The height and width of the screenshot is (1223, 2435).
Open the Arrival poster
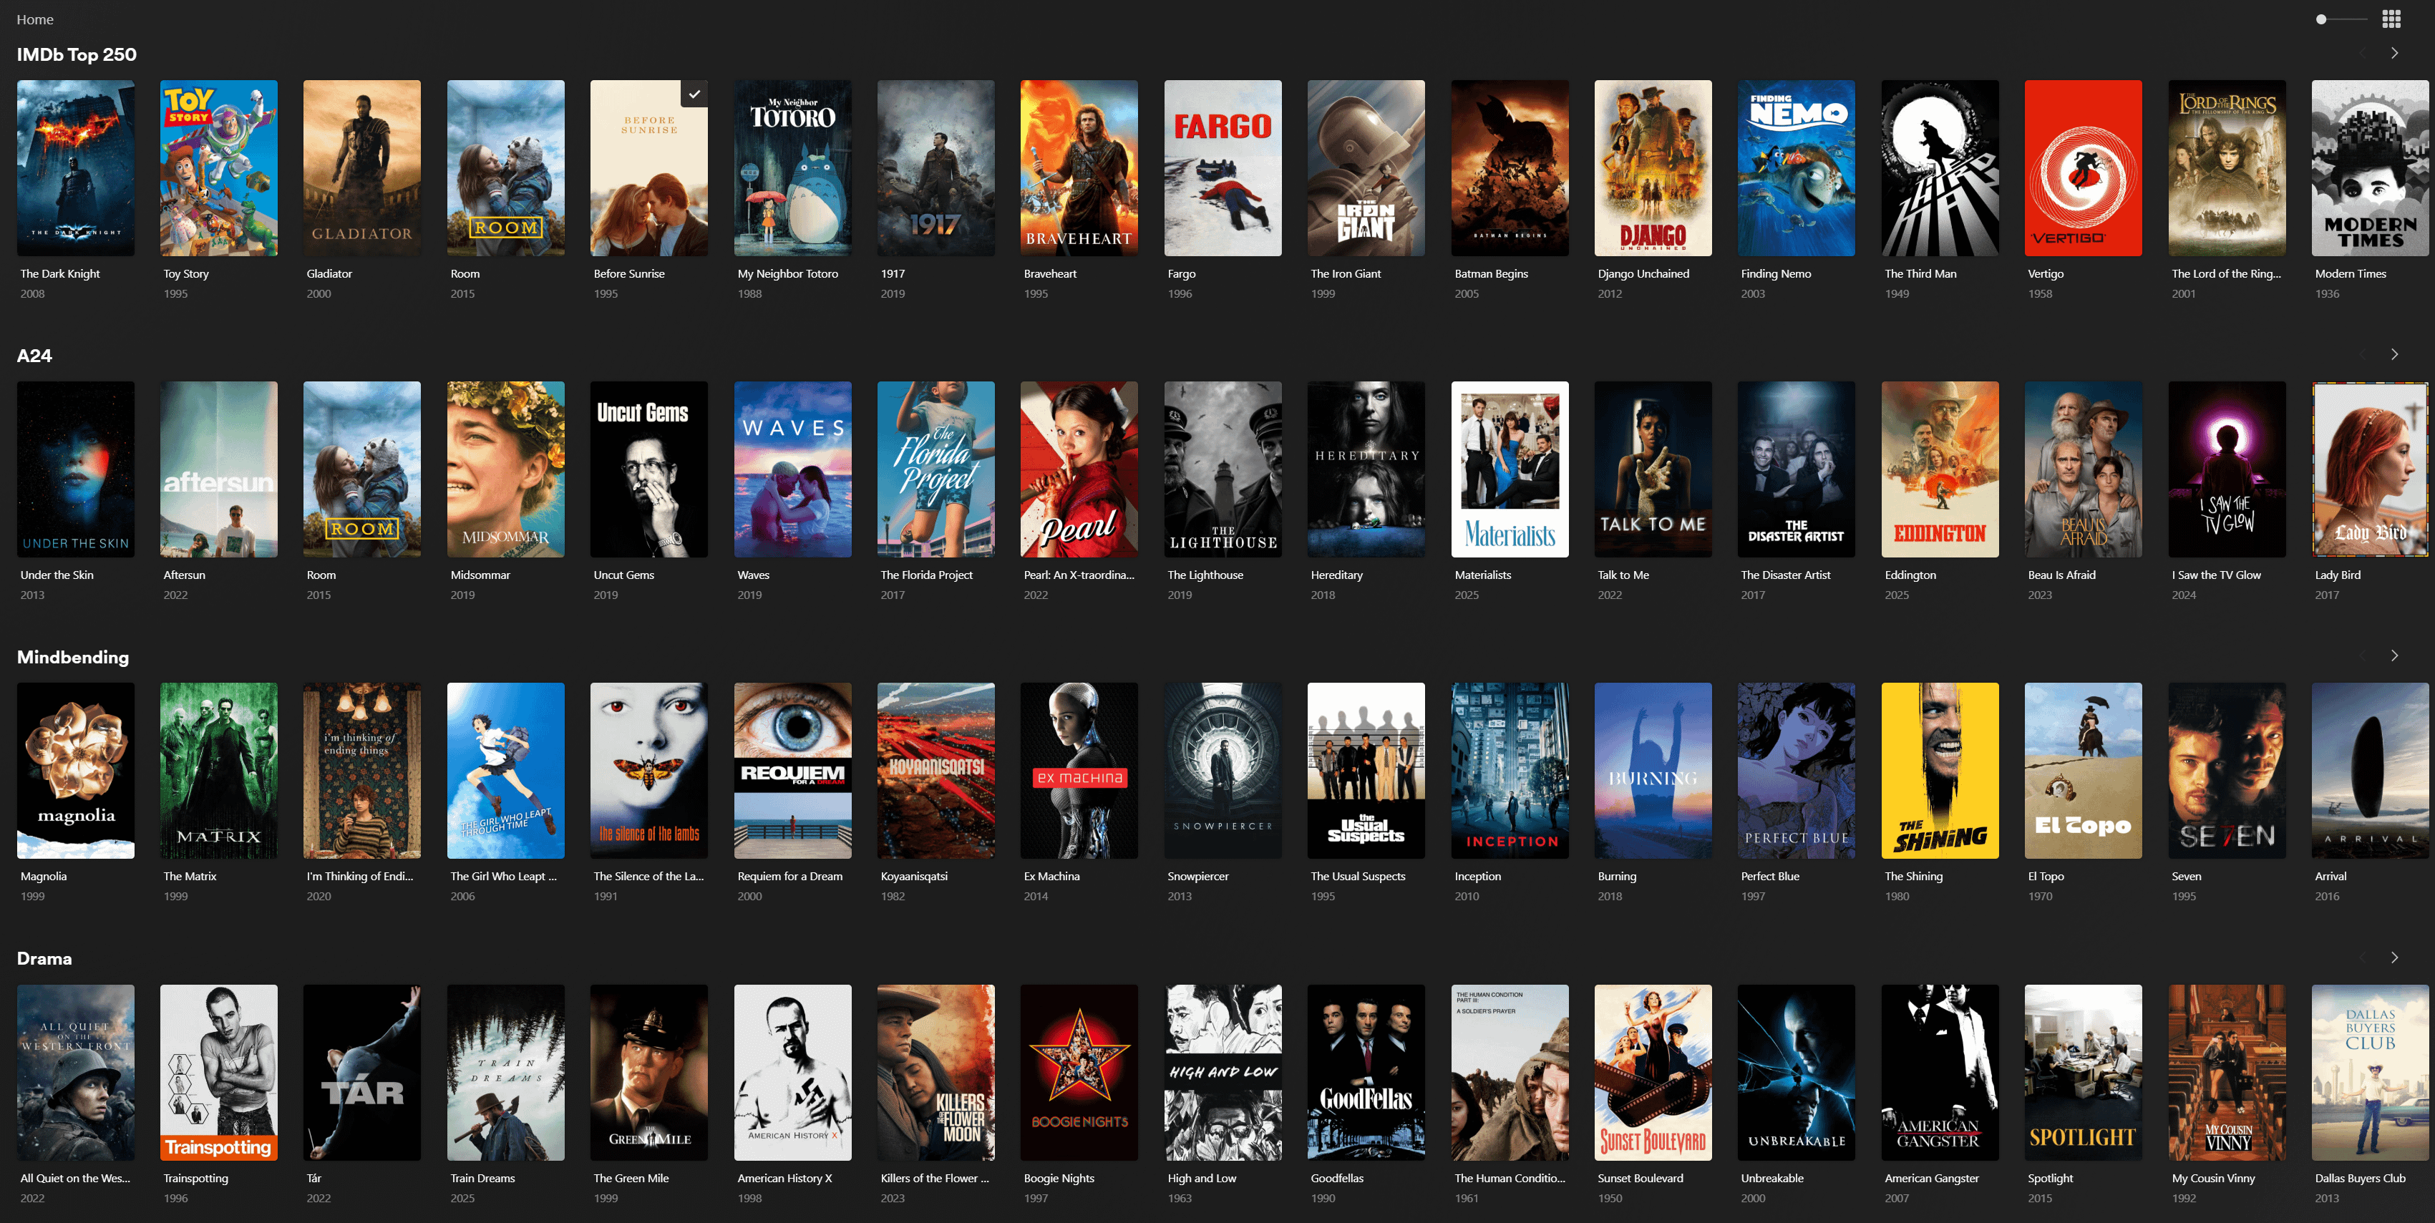tap(2370, 771)
